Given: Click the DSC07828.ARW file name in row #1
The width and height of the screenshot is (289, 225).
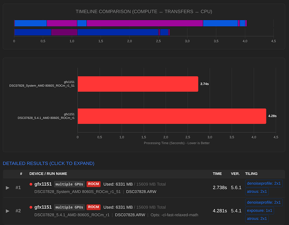Looking at the screenshot, I should point(141,192).
